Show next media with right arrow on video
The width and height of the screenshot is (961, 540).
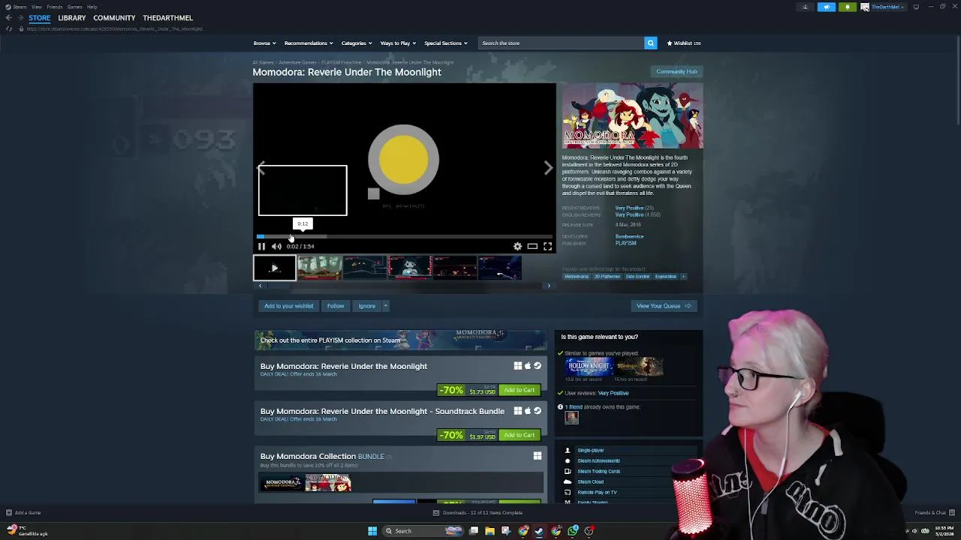pyautogui.click(x=548, y=168)
